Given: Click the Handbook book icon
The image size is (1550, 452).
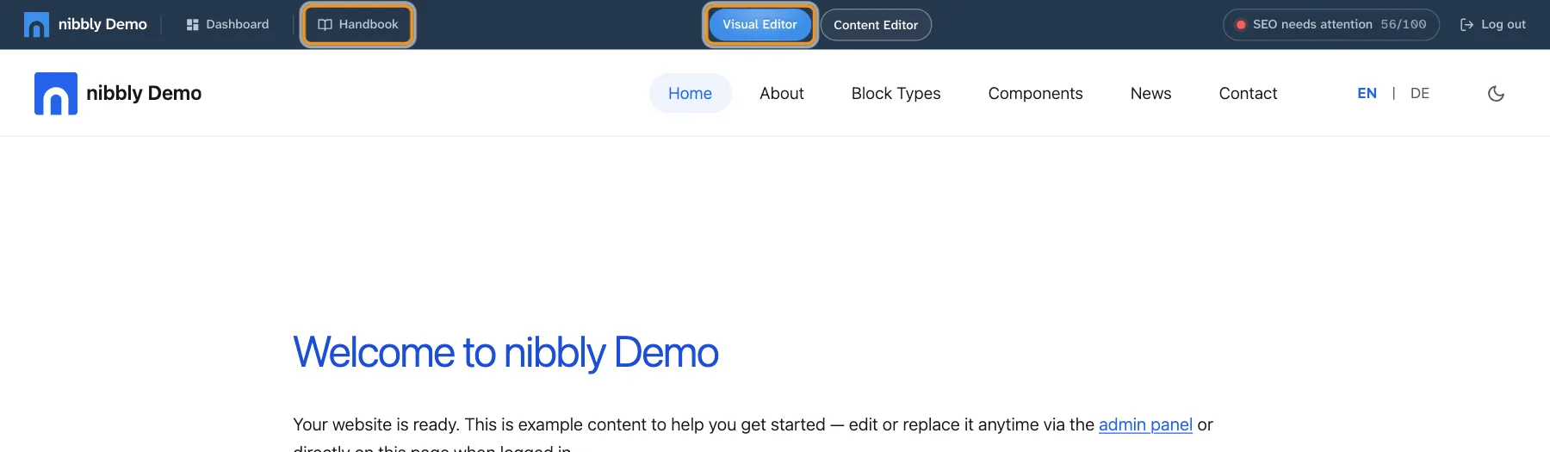Looking at the screenshot, I should tap(325, 25).
